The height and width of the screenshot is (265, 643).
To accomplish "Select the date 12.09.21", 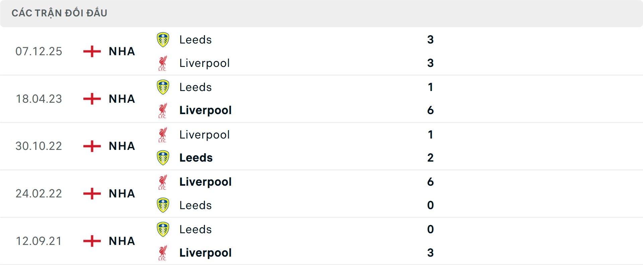I will 39,241.
